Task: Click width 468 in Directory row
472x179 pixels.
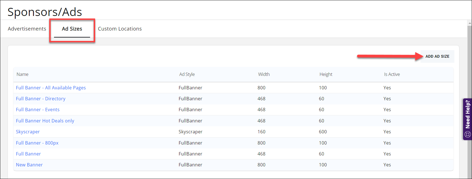Action: tap(262, 99)
